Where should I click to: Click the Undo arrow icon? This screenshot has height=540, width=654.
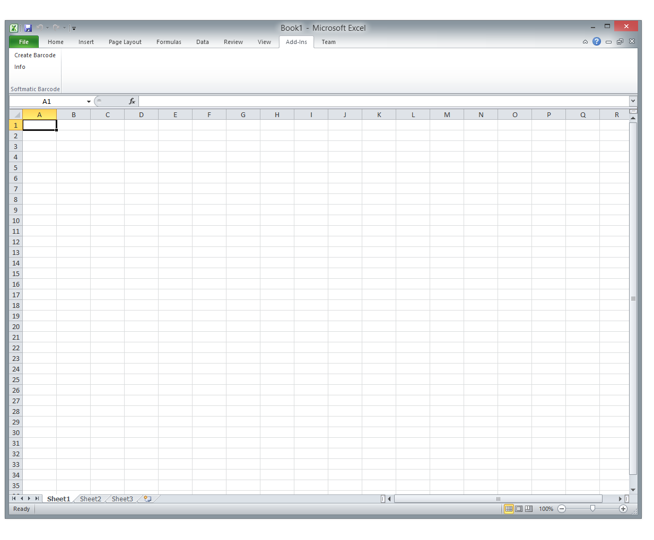pyautogui.click(x=40, y=28)
